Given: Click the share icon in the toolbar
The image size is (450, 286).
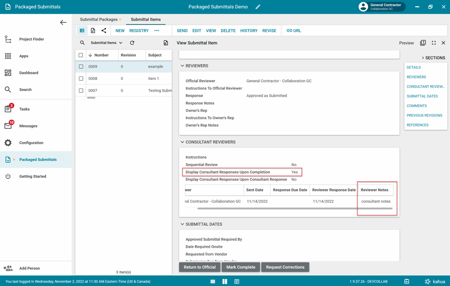Looking at the screenshot, I should point(104,31).
